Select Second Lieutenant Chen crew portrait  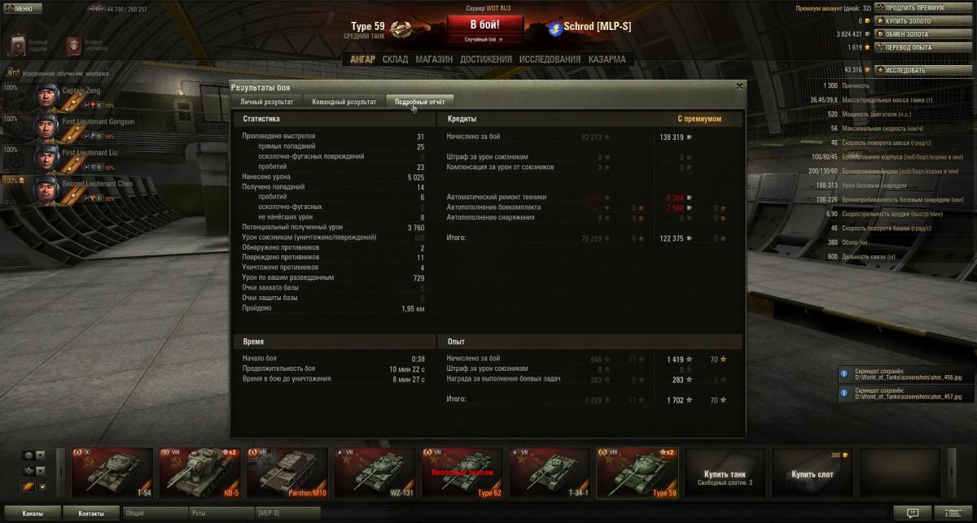tap(48, 190)
